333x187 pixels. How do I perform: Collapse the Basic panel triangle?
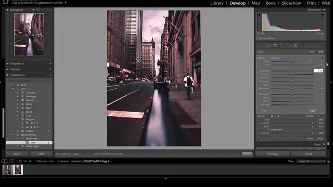tap(324, 144)
